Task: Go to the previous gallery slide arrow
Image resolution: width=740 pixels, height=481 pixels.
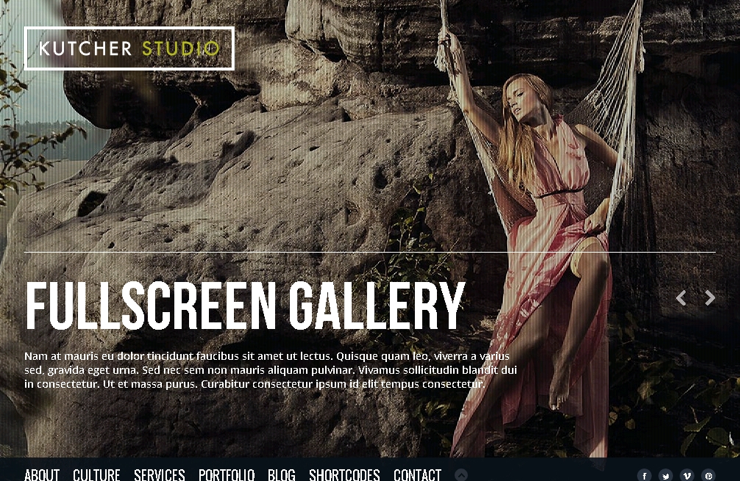Action: pos(681,297)
